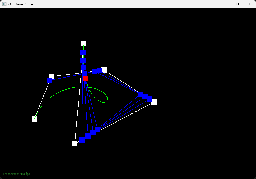Screen dimensions: 256x179
Task: Click the Framerate 164 fps text
Action: pos(16,174)
